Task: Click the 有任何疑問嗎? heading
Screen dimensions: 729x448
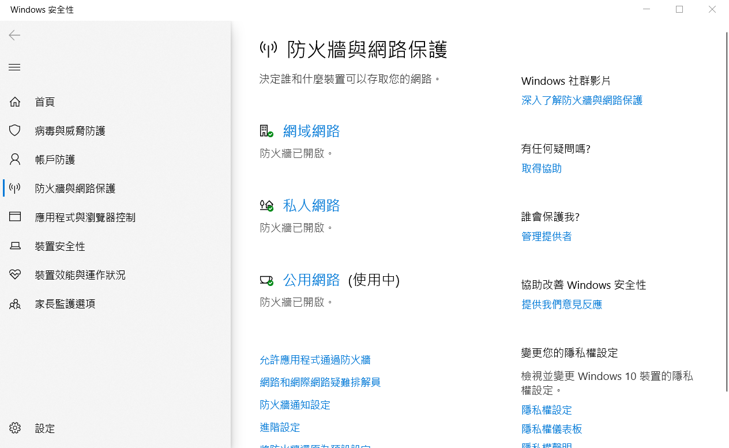Action: coord(556,149)
